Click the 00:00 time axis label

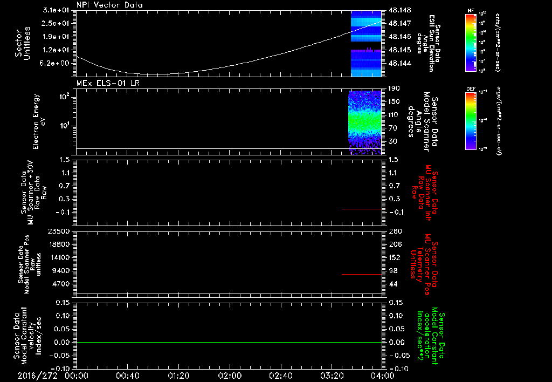coord(77,376)
